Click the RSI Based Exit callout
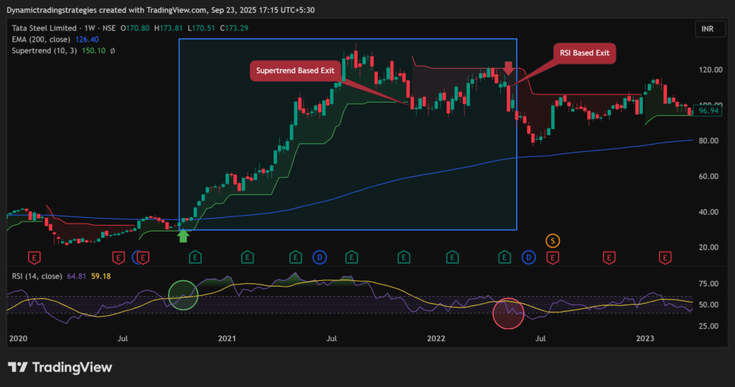The height and width of the screenshot is (387, 735). click(586, 52)
